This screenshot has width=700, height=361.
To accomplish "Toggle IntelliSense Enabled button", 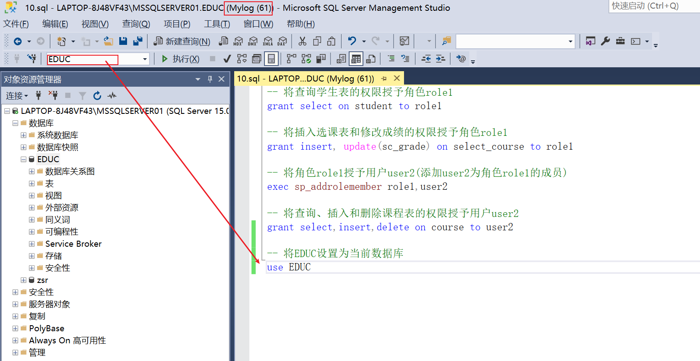I will (271, 59).
